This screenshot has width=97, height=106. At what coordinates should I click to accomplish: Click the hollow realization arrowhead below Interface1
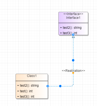coord(73,37)
